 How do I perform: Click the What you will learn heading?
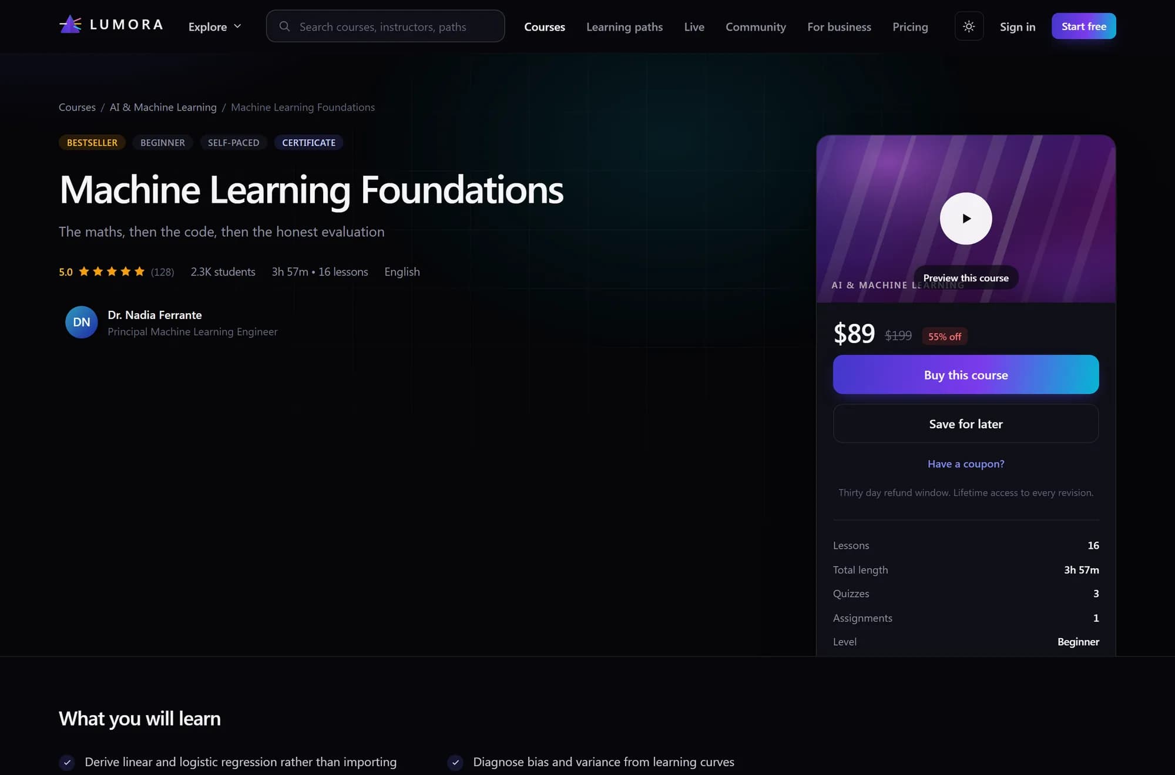pyautogui.click(x=140, y=718)
